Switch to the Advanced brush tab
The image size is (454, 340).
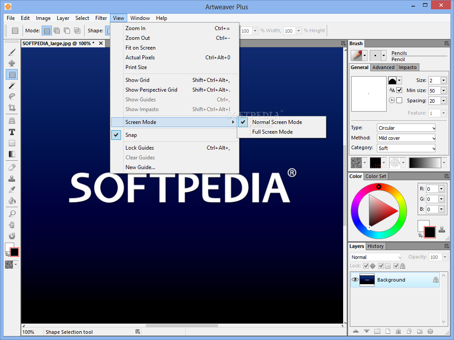(383, 67)
